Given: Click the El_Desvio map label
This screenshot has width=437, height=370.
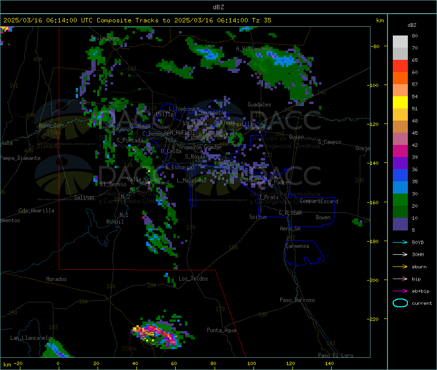Looking at the screenshot, I should 113,184.
